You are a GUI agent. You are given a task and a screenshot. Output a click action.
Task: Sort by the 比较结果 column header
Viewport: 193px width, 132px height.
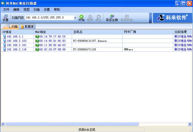183,32
